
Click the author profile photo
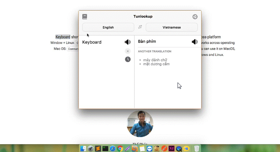[140, 124]
